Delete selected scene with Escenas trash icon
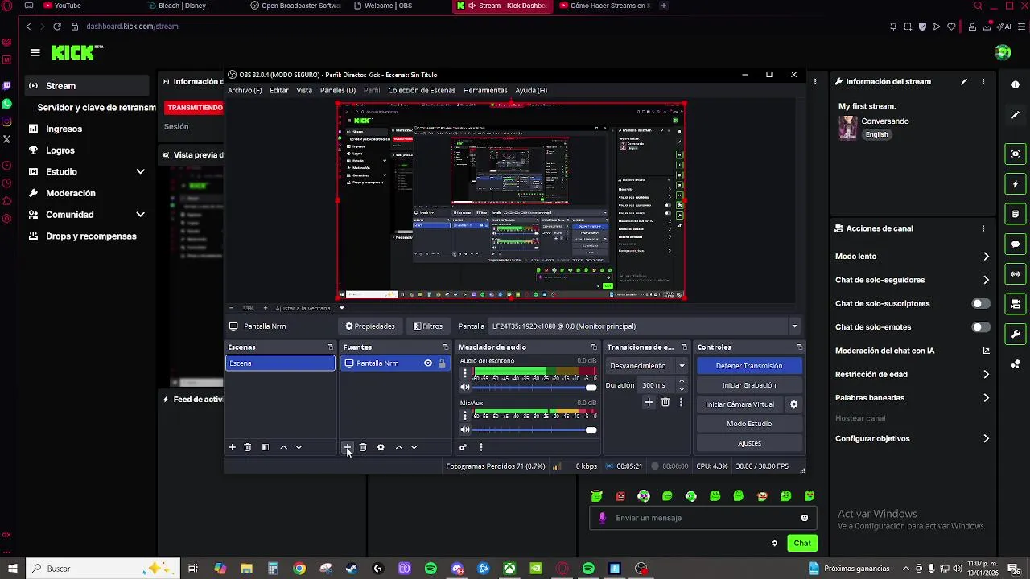This screenshot has width=1030, height=579. click(248, 447)
